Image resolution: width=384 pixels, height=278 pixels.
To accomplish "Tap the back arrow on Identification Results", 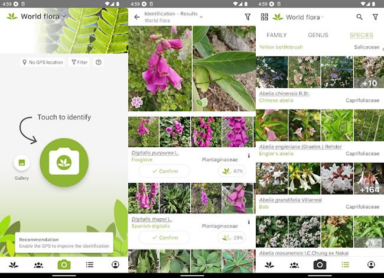I will coord(137,17).
